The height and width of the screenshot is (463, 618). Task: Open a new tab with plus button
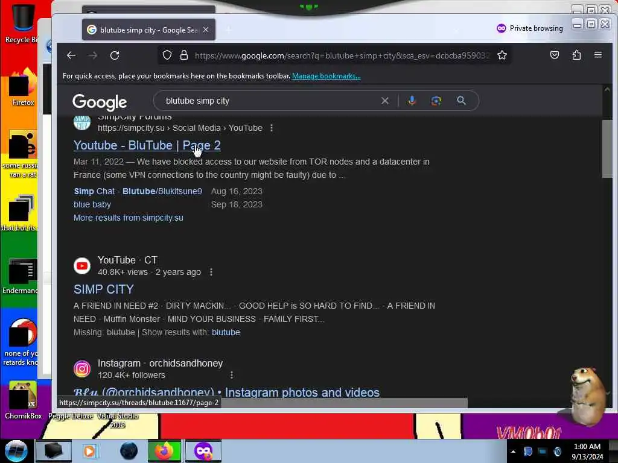(229, 30)
